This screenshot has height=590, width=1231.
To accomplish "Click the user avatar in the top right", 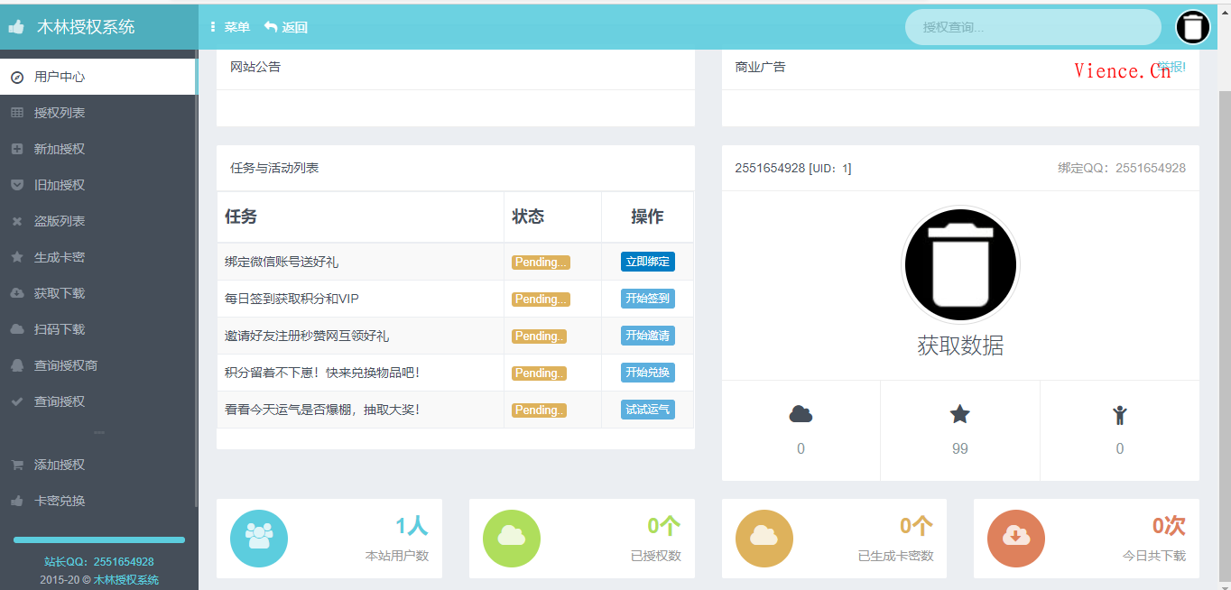I will [1192, 26].
